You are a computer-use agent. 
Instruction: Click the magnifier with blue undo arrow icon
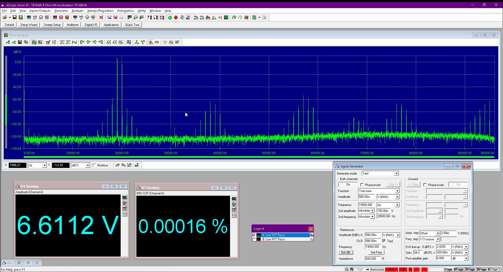128,42
